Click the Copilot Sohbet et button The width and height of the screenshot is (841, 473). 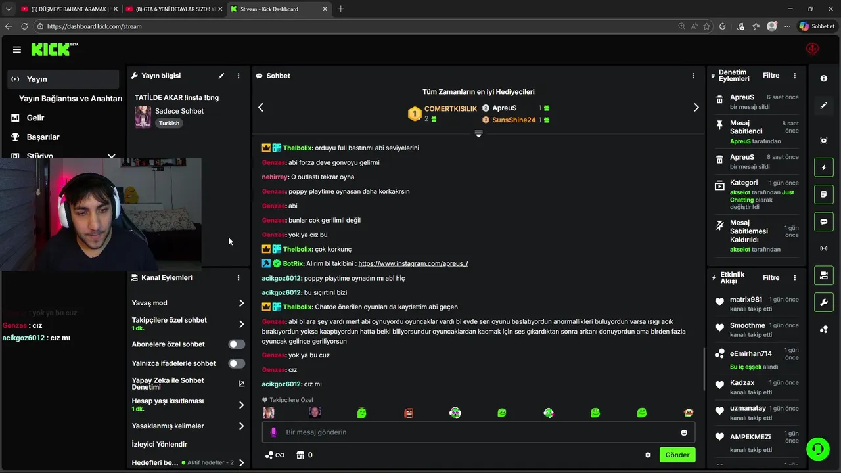(x=817, y=26)
